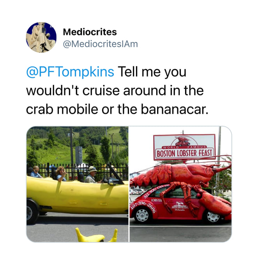Open the yellow banana car photo

point(77,184)
